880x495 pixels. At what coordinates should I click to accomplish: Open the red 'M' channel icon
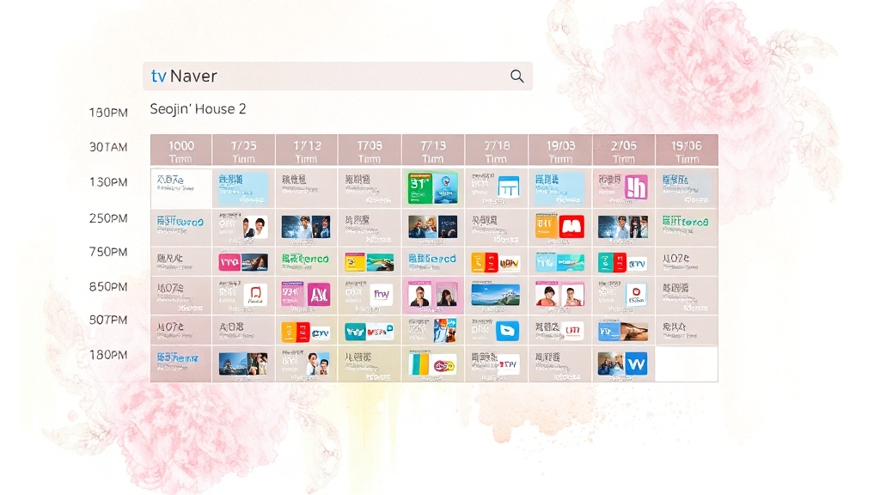pos(571,226)
